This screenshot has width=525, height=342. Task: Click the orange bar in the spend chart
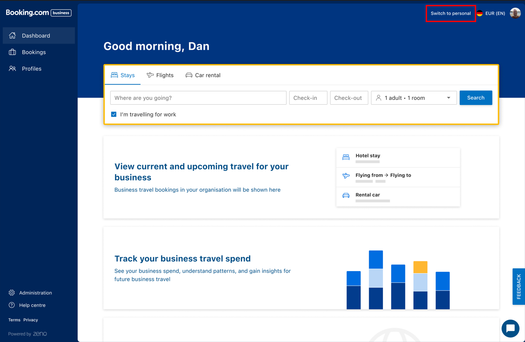pos(420,266)
